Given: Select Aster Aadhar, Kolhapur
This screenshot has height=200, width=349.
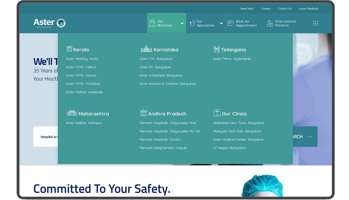Looking at the screenshot, I should point(84,123).
